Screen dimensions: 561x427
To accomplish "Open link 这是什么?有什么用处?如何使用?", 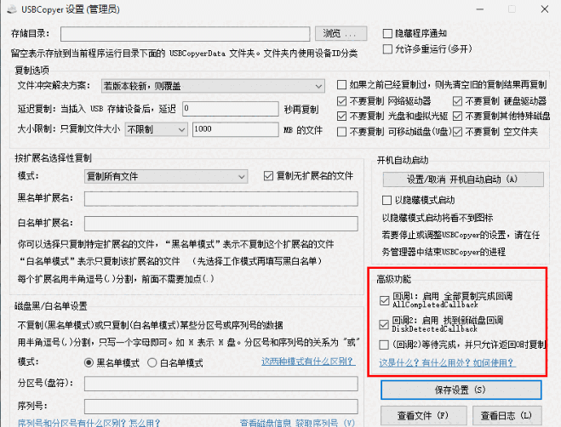I will 447,363.
